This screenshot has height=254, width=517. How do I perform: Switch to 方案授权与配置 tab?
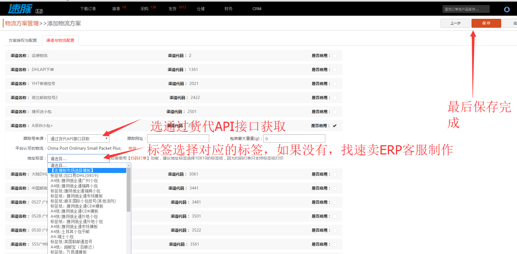(x=23, y=40)
